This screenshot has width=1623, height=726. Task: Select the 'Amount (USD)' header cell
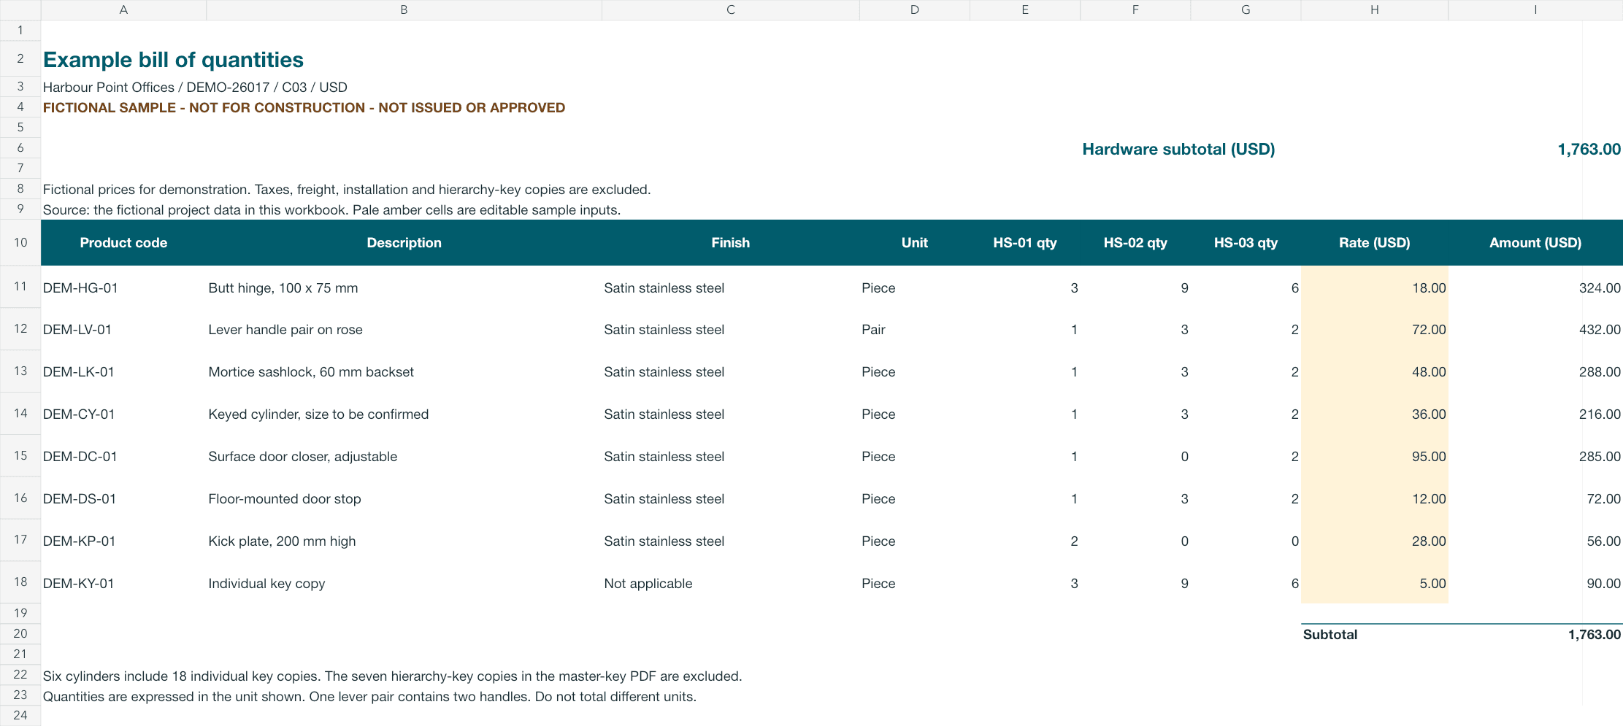click(1535, 243)
